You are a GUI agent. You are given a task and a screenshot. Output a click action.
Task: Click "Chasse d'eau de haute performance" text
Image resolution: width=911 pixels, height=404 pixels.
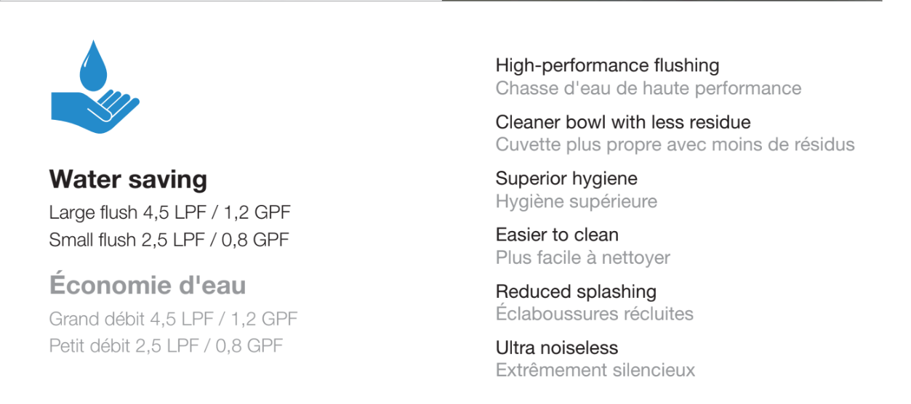[x=648, y=89]
